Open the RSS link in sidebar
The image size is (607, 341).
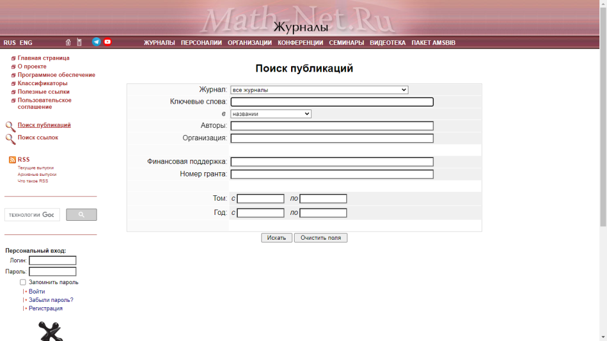pyautogui.click(x=24, y=159)
